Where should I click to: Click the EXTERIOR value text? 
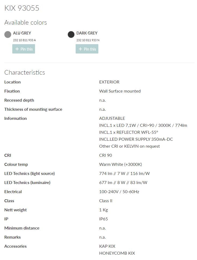tap(109, 82)
